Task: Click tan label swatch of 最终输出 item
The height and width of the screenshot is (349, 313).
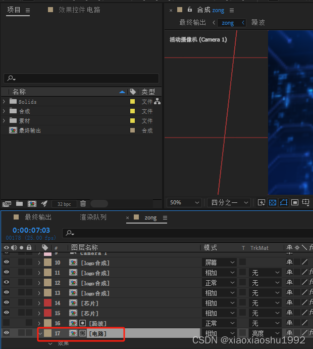Action: pyautogui.click(x=132, y=130)
